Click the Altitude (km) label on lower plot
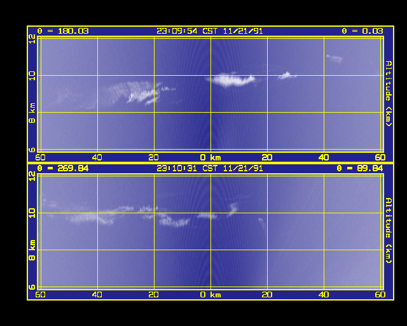 tap(389, 230)
